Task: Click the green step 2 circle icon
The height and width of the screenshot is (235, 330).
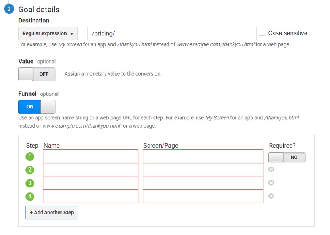Action: point(30,170)
